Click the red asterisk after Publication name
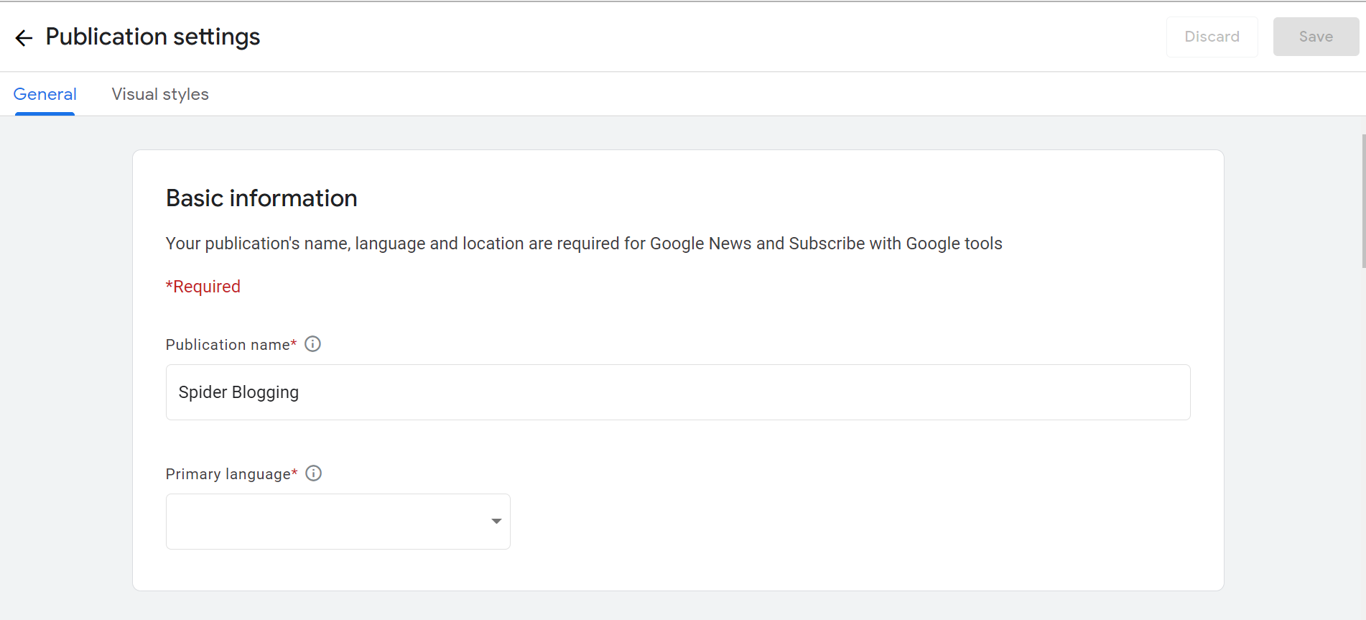The image size is (1366, 620). [x=294, y=344]
